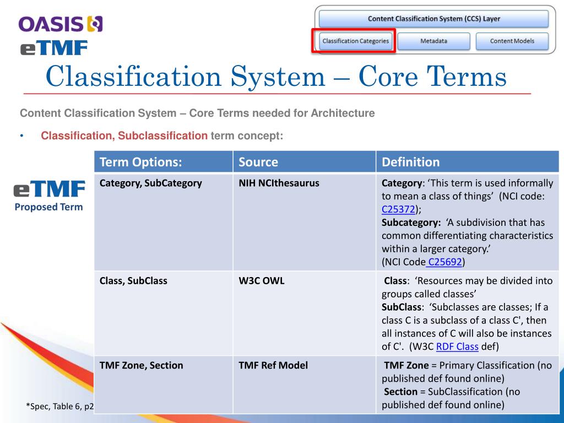The width and height of the screenshot is (564, 423).
Task: Select the 'W3C OWL' cell
Action: (x=304, y=313)
